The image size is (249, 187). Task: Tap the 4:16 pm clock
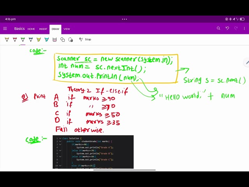pyautogui.click(x=11, y=19)
